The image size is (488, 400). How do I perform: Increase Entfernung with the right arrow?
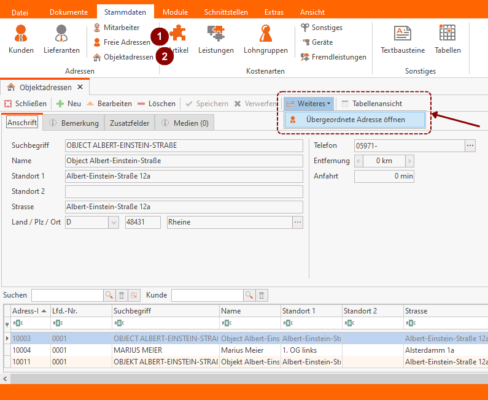click(x=409, y=161)
